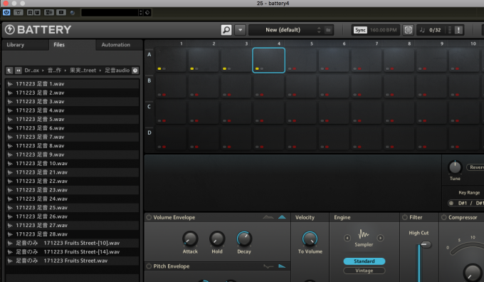This screenshot has width=484, height=282.
Task: Click the Battery lightning logo
Action: [x=9, y=30]
